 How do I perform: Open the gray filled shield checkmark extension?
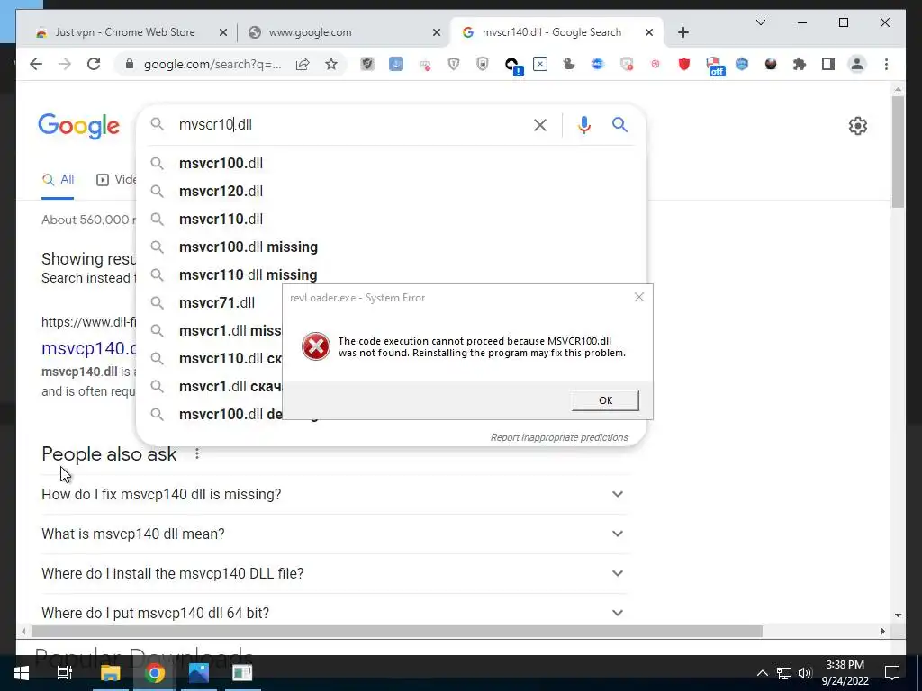pos(367,64)
